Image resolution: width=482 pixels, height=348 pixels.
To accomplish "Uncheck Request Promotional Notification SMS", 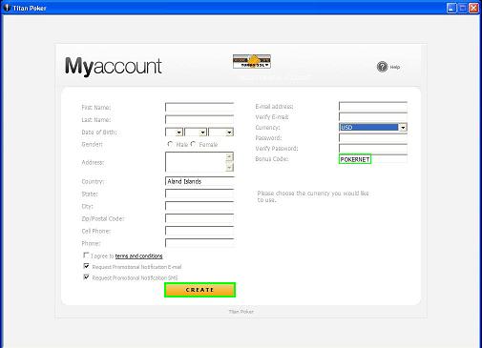I will click(x=86, y=277).
